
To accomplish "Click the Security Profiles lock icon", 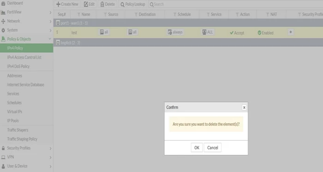I will [3, 148].
